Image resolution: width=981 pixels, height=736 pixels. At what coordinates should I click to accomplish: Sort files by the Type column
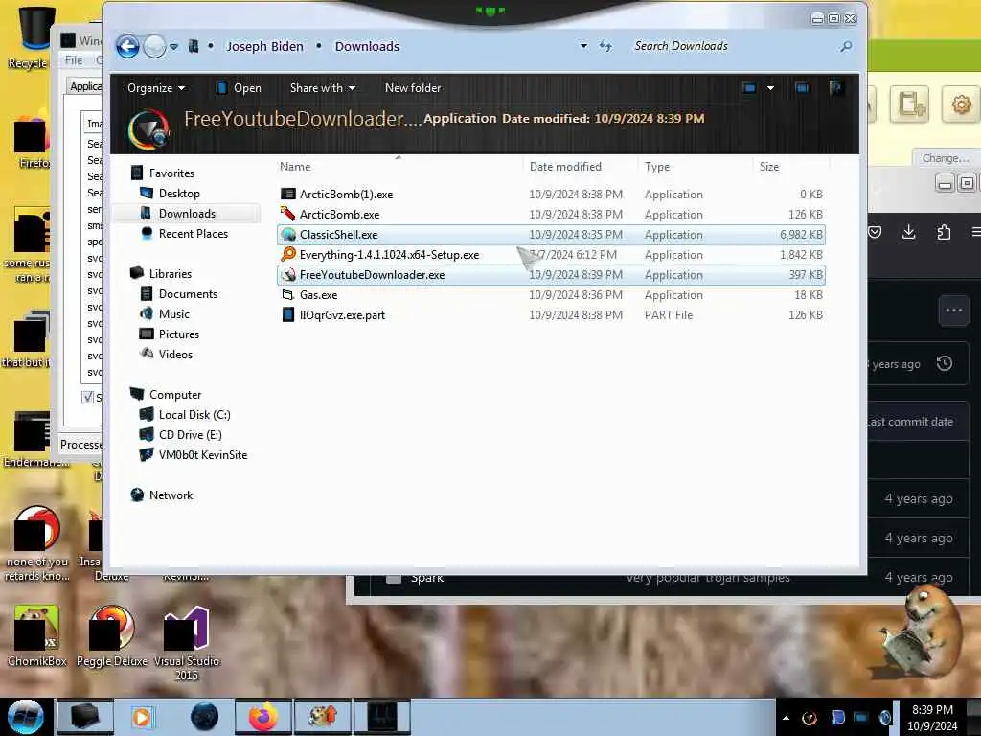tap(696, 167)
